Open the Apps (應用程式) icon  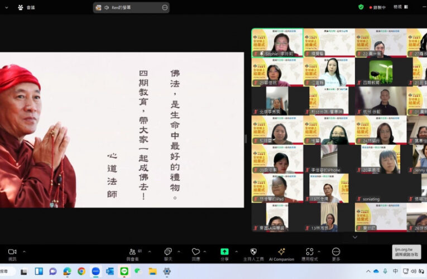click(310, 252)
